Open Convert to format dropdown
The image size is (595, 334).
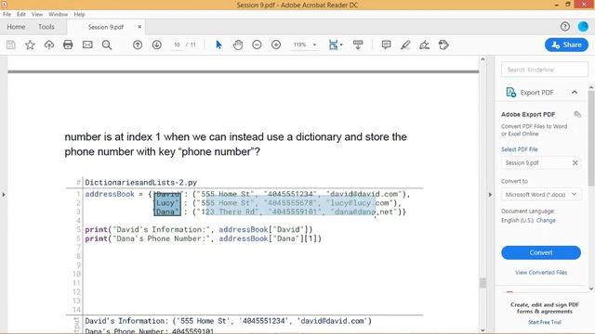click(541, 195)
